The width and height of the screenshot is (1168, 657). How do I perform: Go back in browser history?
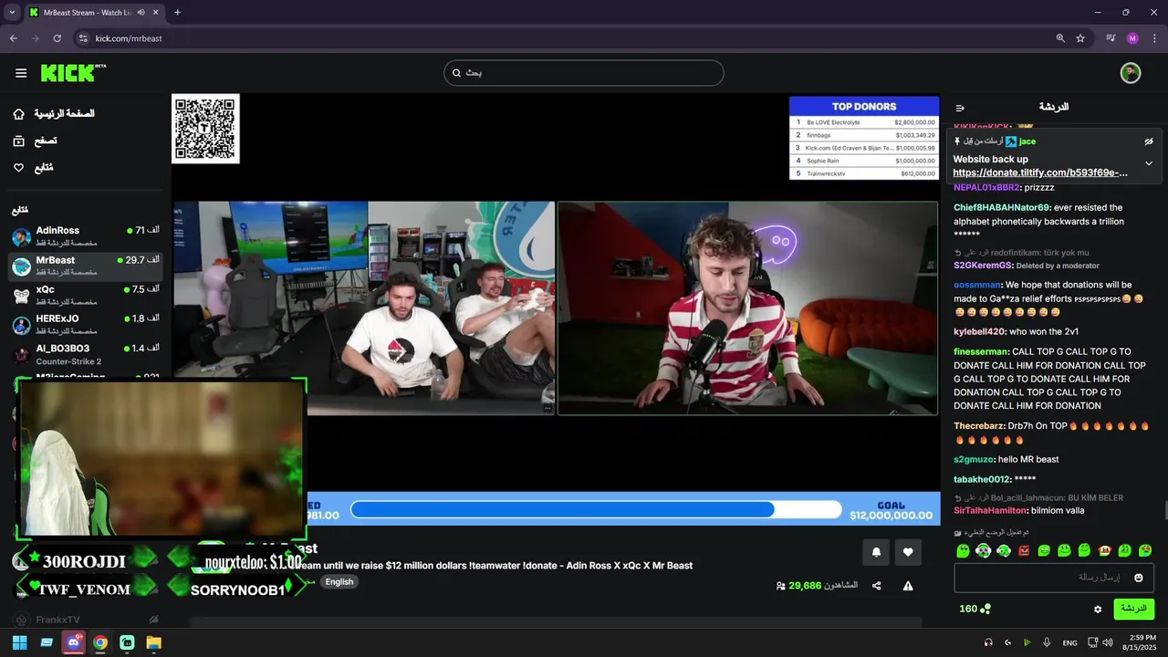13,38
